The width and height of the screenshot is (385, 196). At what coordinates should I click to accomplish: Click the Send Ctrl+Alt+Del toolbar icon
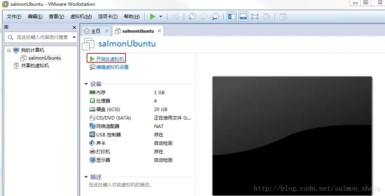176,17
